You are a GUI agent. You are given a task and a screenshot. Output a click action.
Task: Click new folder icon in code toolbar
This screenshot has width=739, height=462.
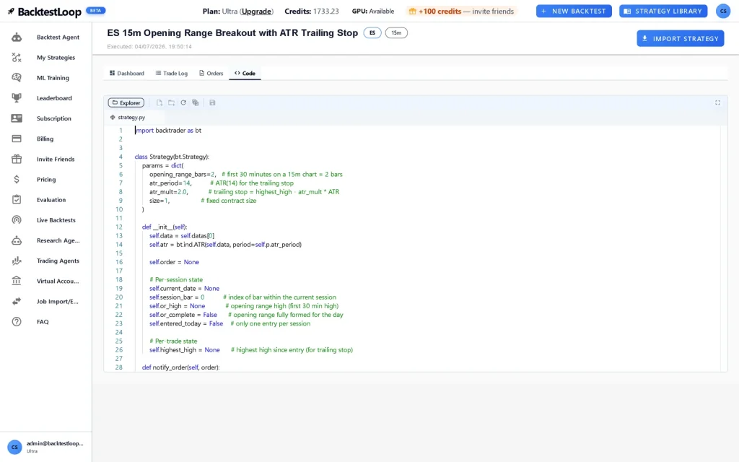[171, 103]
